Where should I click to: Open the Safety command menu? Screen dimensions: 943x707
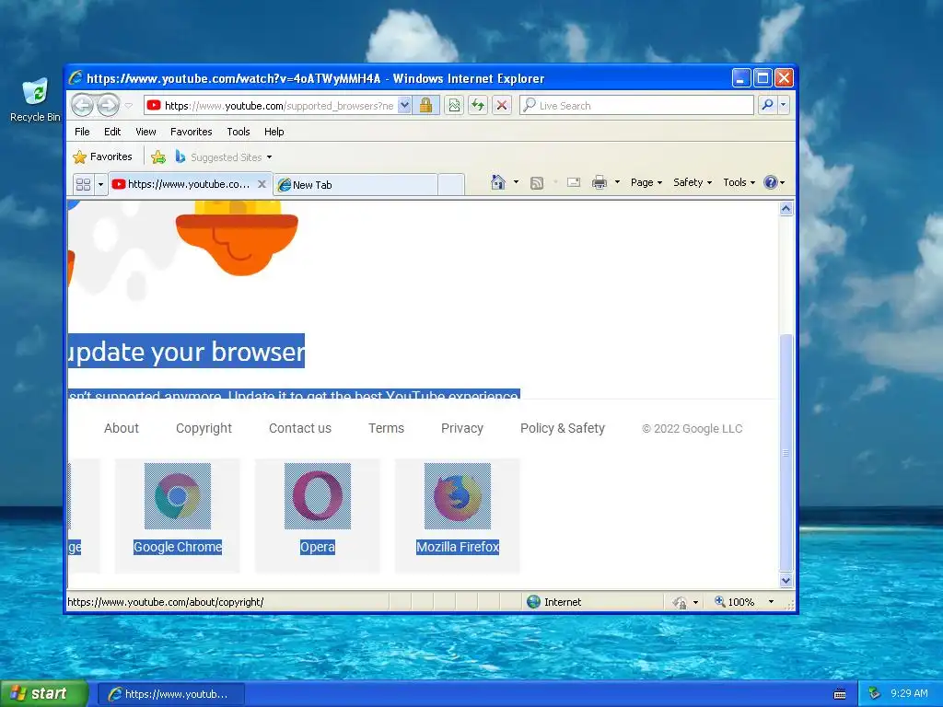pos(693,182)
